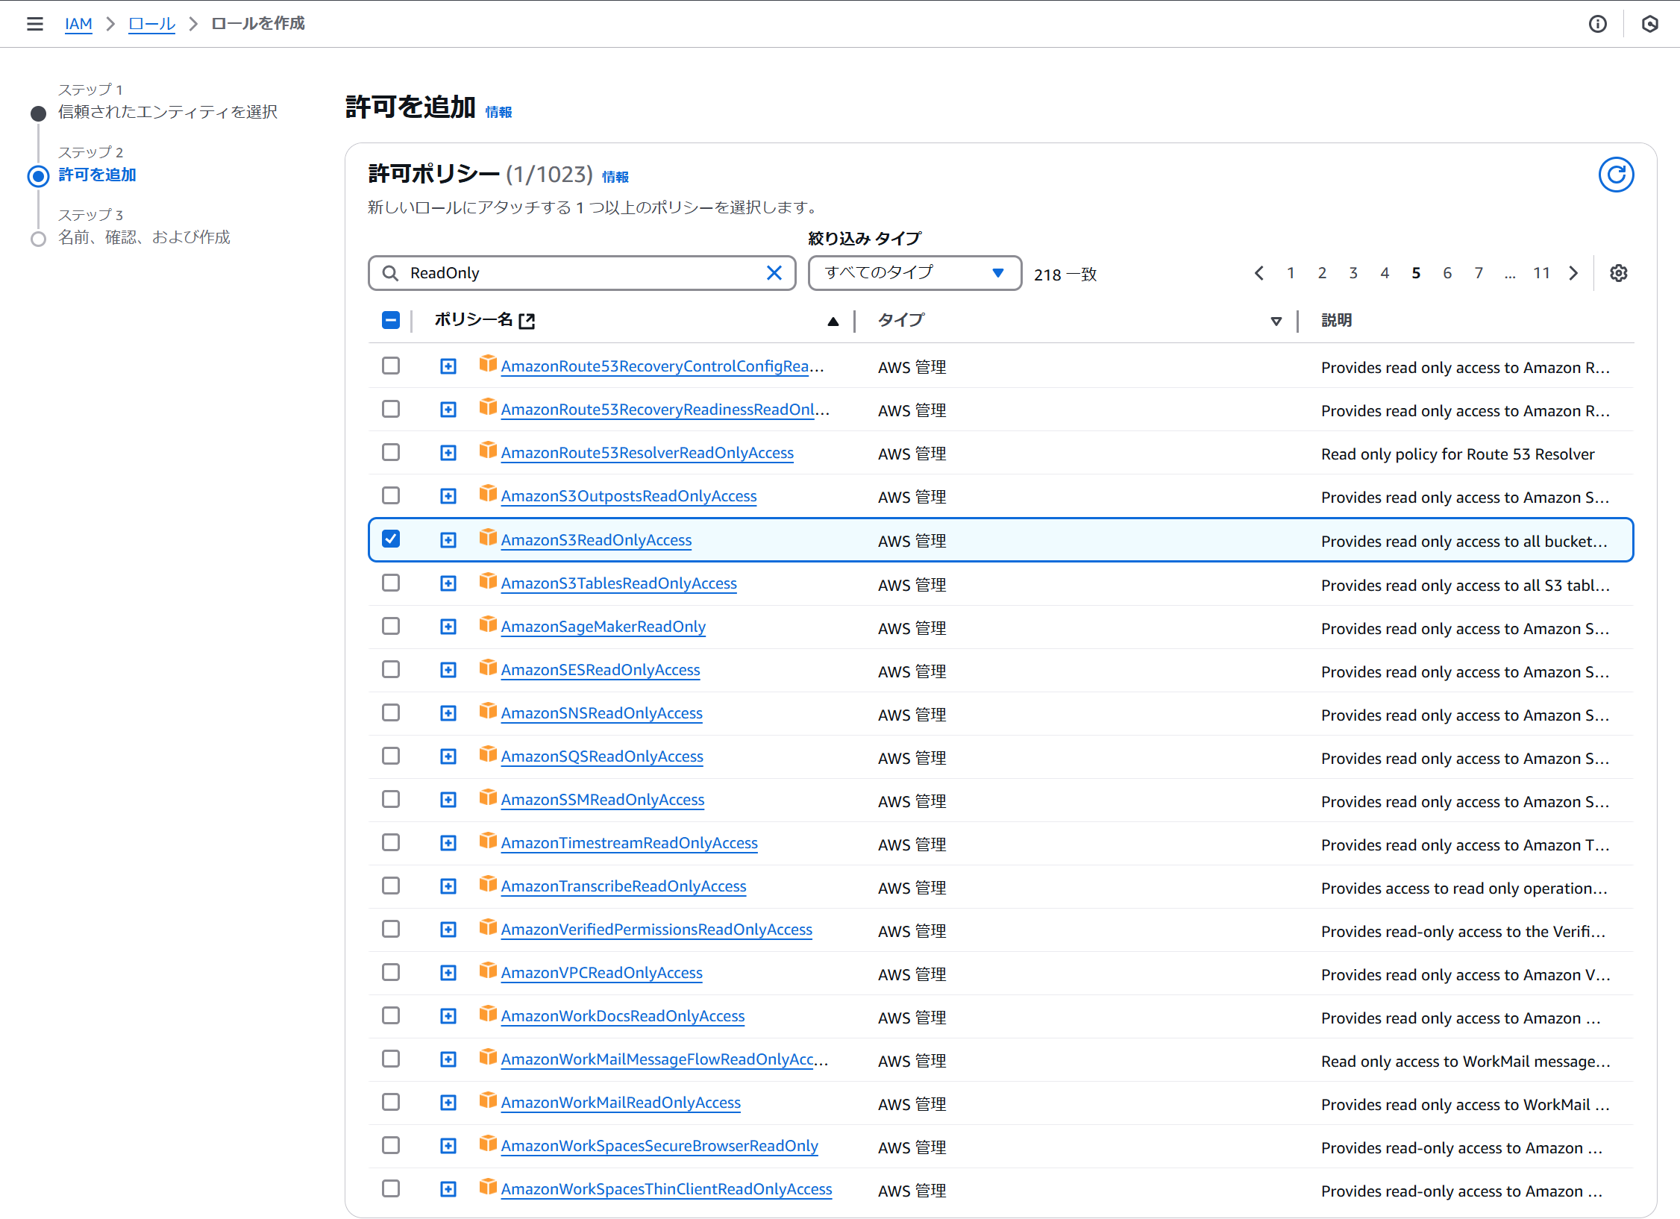Open table preferences gear icon
The width and height of the screenshot is (1680, 1219).
tap(1618, 273)
